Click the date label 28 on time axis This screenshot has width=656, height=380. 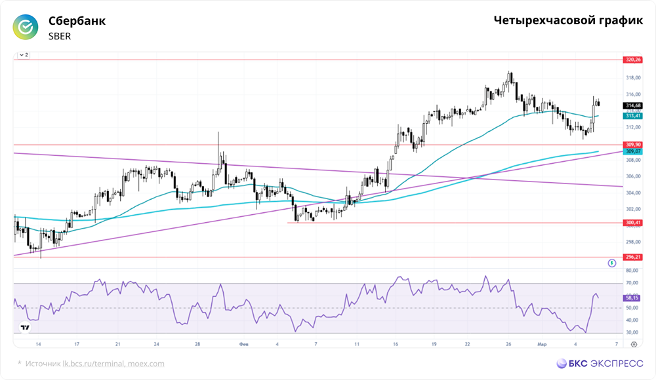point(197,345)
